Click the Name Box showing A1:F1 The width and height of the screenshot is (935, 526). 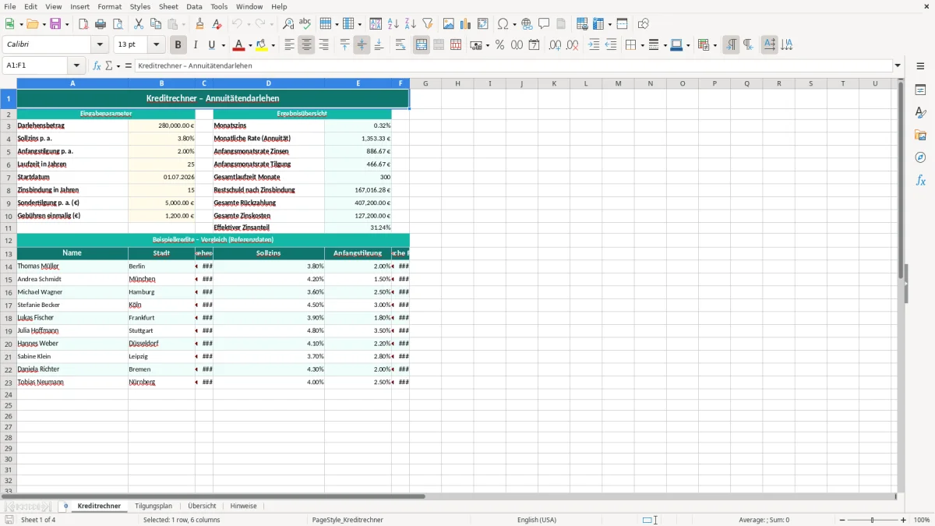(x=36, y=65)
